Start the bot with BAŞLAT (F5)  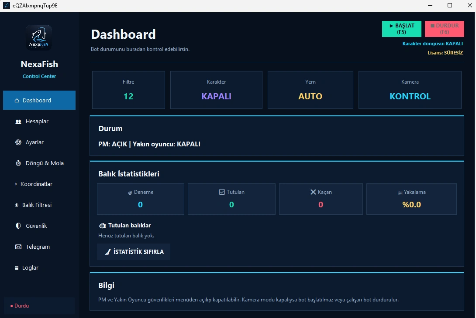tap(401, 29)
